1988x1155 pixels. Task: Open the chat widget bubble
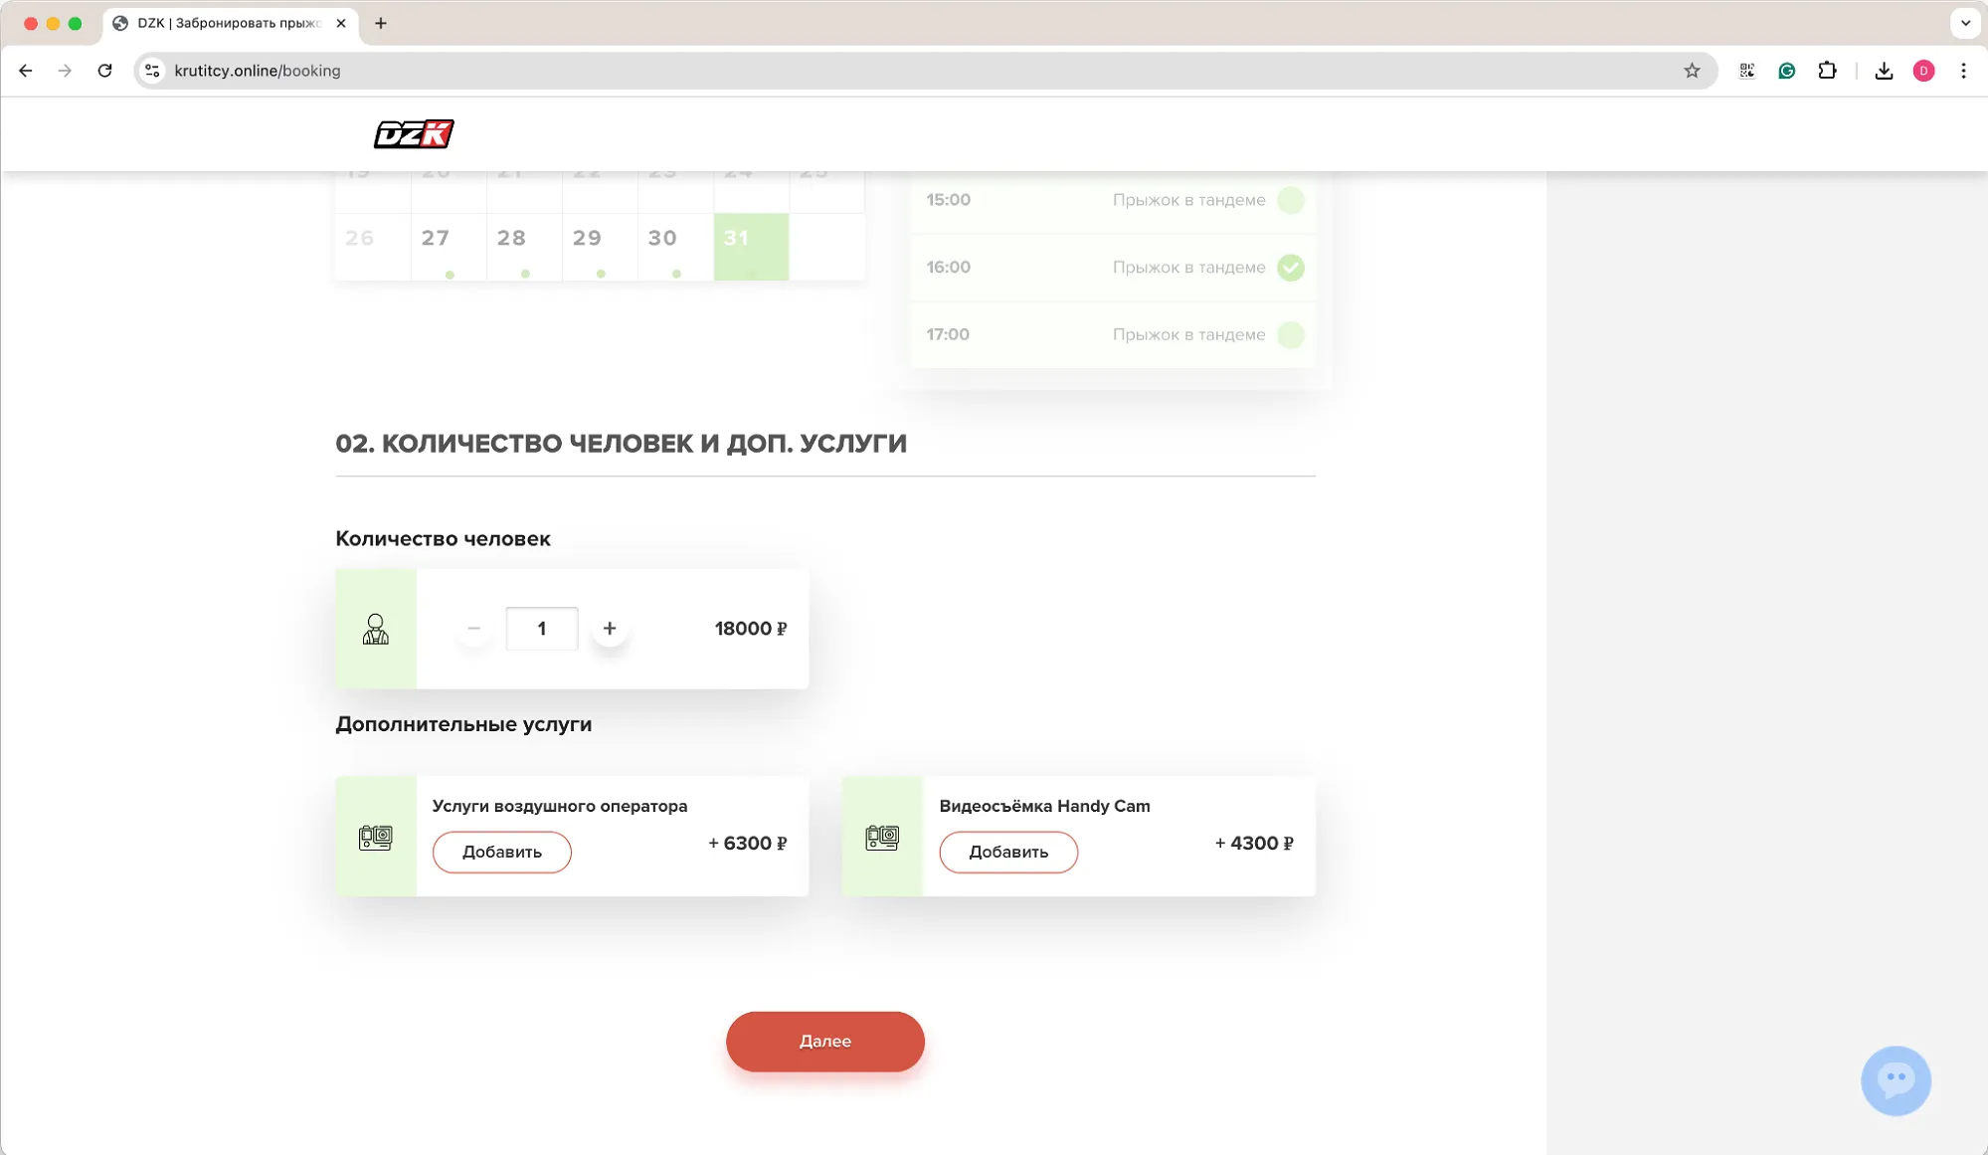tap(1896, 1080)
